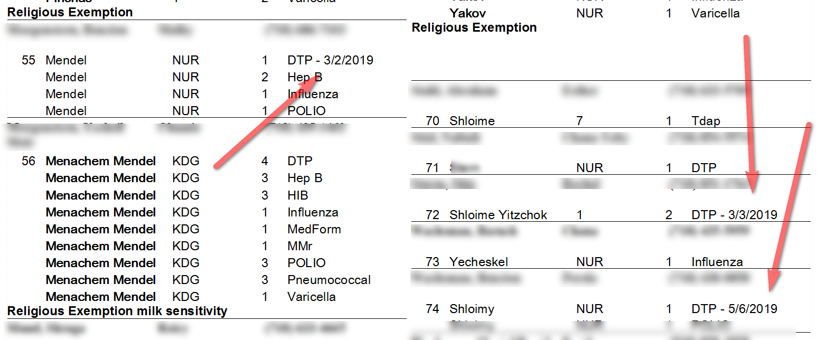The width and height of the screenshot is (826, 340).
Task: Select the 'DTP - 5/6/2019' entry for Shloimy
Action: point(734,309)
